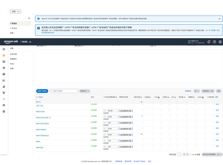Viewport: 223px width, 165px height.
Task: Open the help question mark icon
Action: (215, 42)
